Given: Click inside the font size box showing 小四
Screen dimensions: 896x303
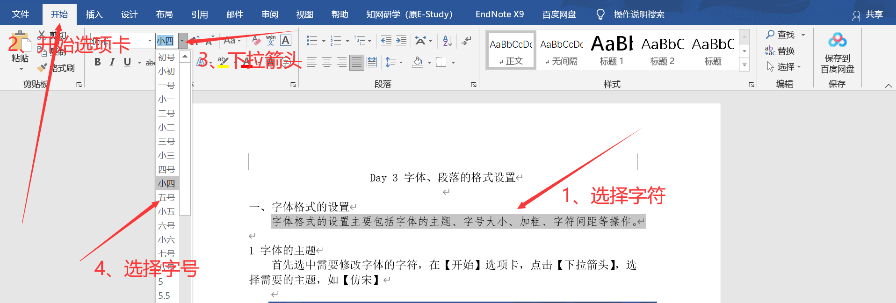Looking at the screenshot, I should point(167,41).
